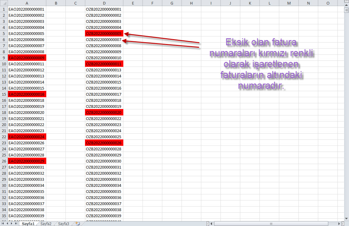Select the Sayfa1 sheet tab

coord(28,224)
